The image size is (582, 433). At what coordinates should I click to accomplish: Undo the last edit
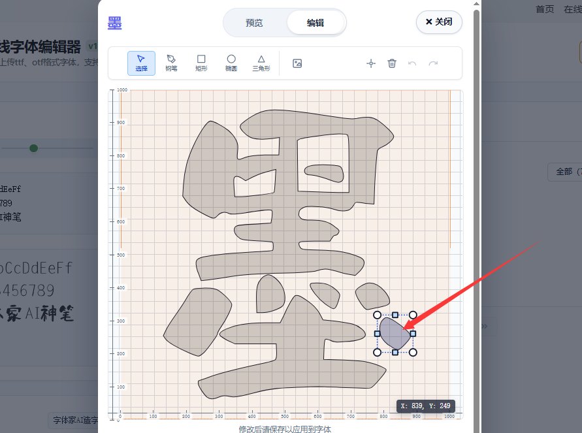tap(412, 63)
